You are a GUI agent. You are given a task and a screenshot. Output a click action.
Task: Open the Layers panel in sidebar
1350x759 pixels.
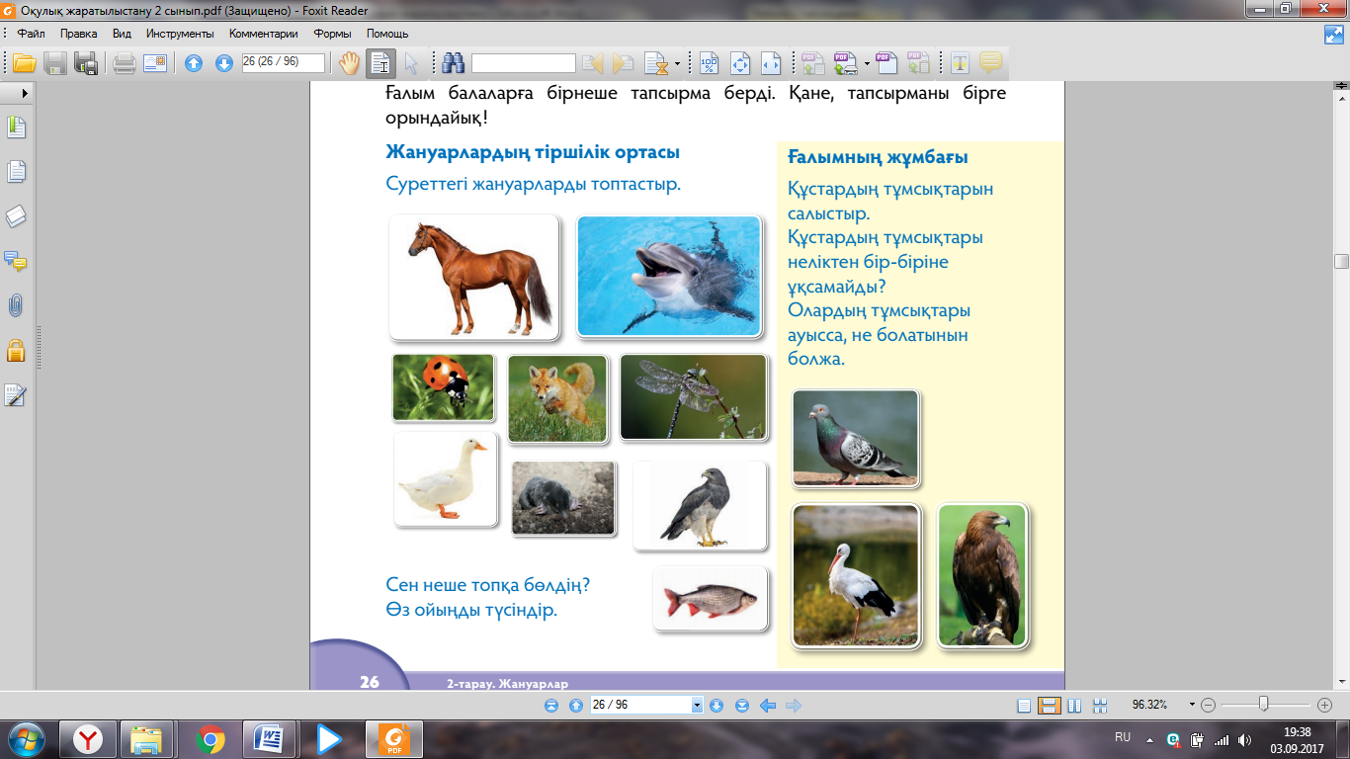tap(16, 216)
